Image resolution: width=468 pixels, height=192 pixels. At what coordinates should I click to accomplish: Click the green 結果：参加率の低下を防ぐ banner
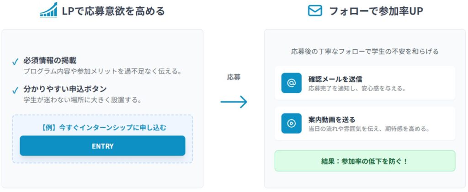point(365,161)
